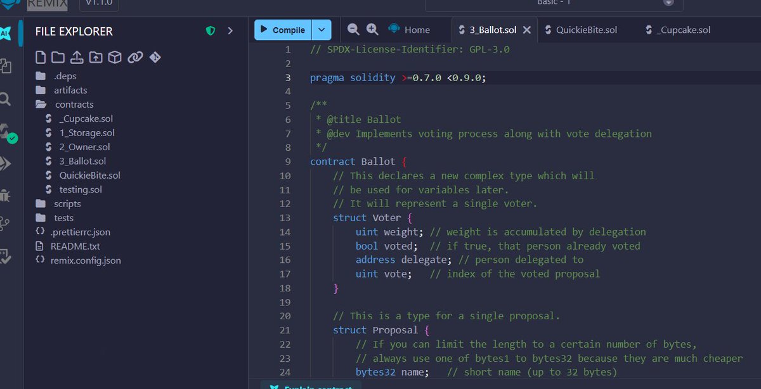This screenshot has width=761, height=389.
Task: Click the 'struct Voter {' code line
Action: pos(373,218)
